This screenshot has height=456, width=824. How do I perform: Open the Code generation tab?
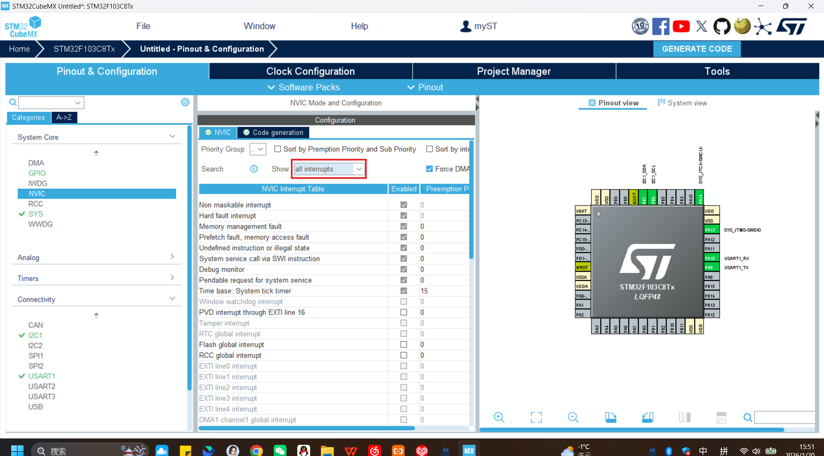(273, 132)
